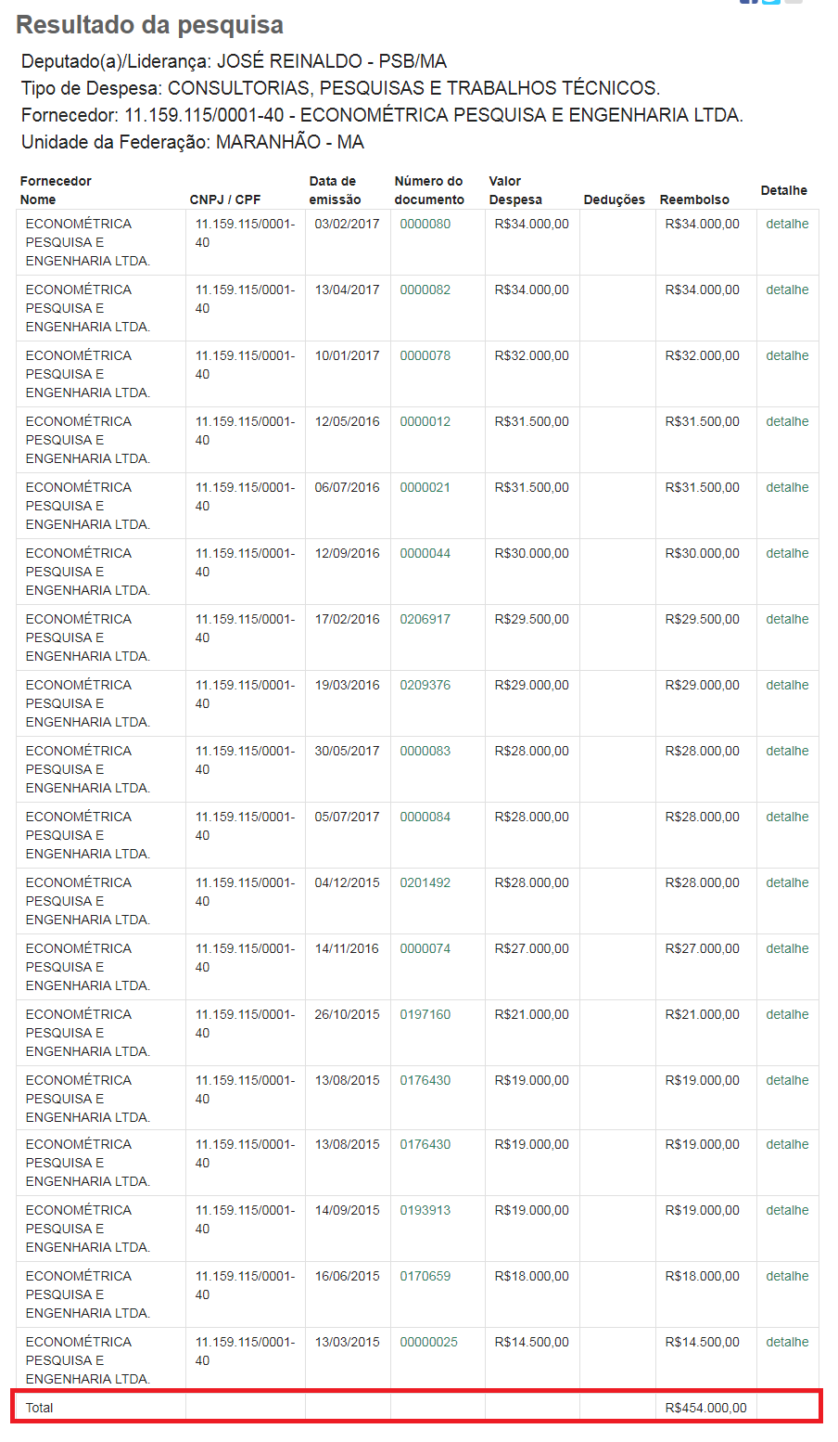Click the 'Tipo de Despesa: CONSULTORIAS' line
The image size is (838, 1442).
(x=341, y=88)
